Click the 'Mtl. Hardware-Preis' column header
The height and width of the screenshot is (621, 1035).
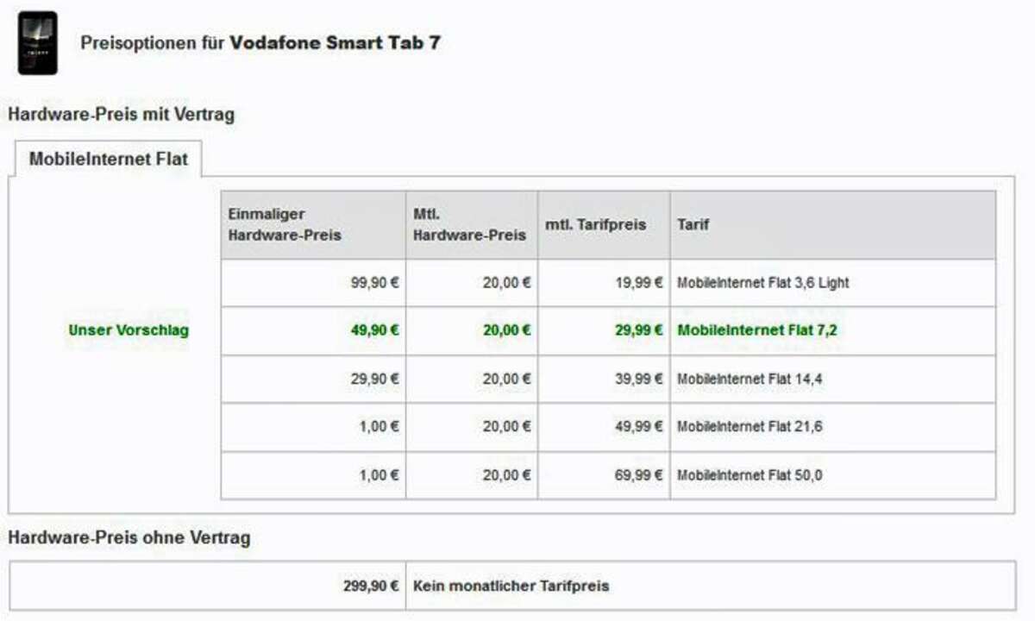471,224
